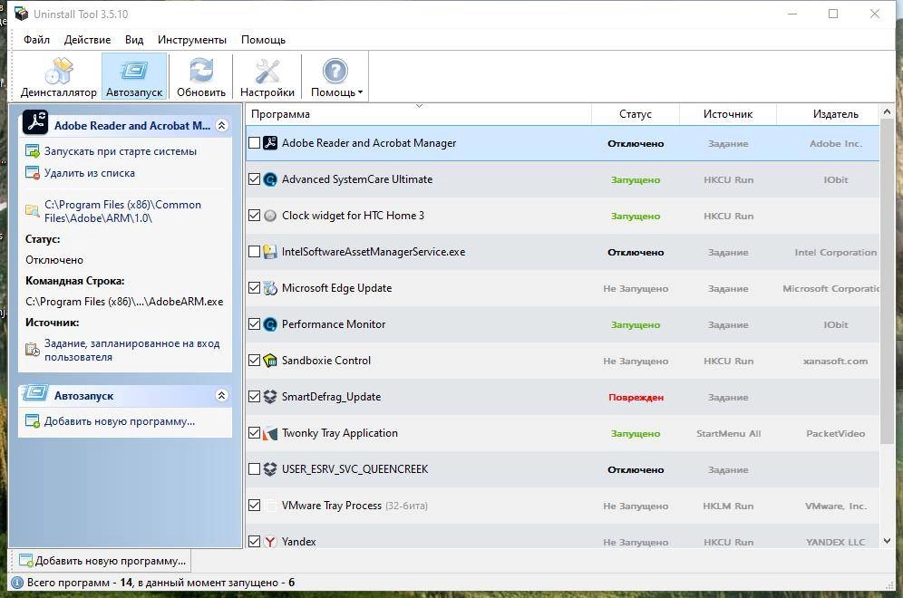Sort by the Статус column header
Screen dimensions: 903x598
click(636, 114)
